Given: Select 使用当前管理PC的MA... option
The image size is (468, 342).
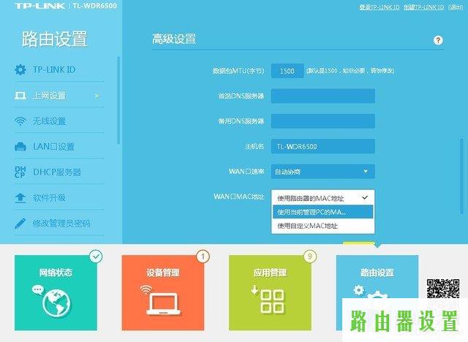Looking at the screenshot, I should [x=323, y=212].
